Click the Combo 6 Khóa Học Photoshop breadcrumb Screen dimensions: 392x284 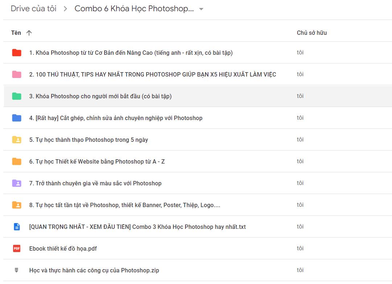[134, 9]
